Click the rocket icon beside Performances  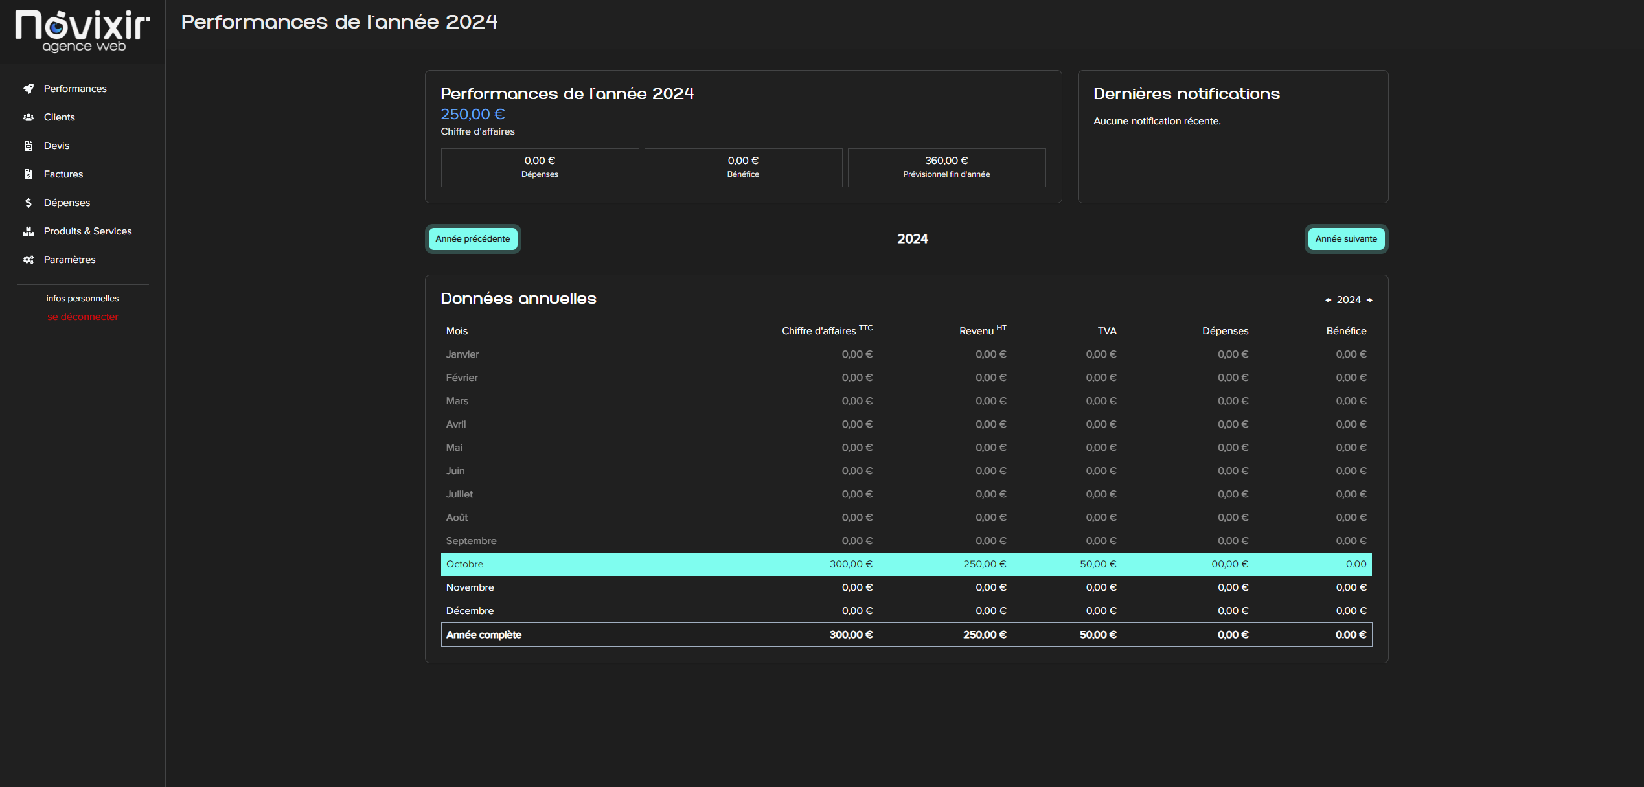pos(29,89)
